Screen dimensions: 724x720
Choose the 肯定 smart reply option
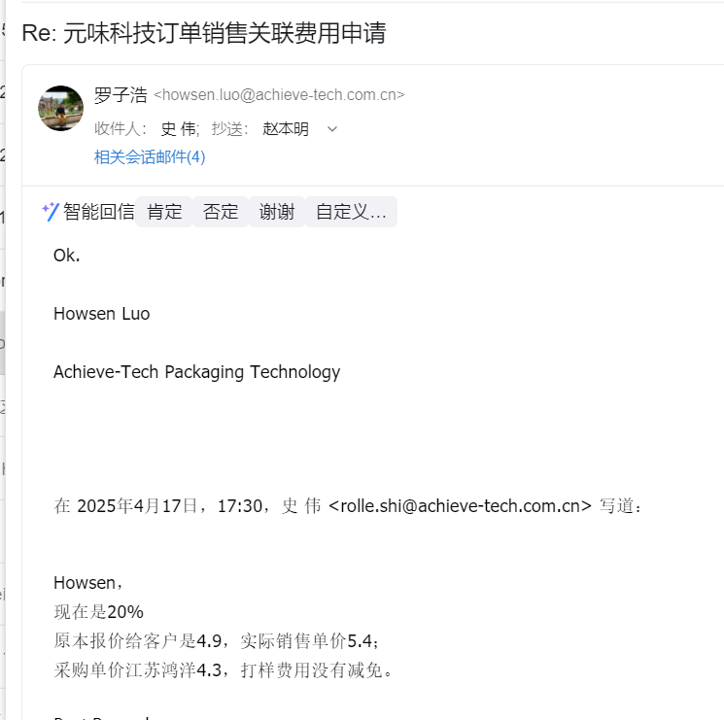coord(164,212)
